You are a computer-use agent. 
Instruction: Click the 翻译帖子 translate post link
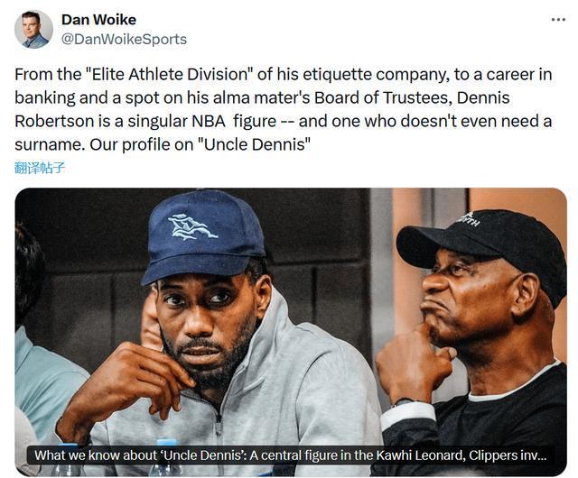[40, 168]
